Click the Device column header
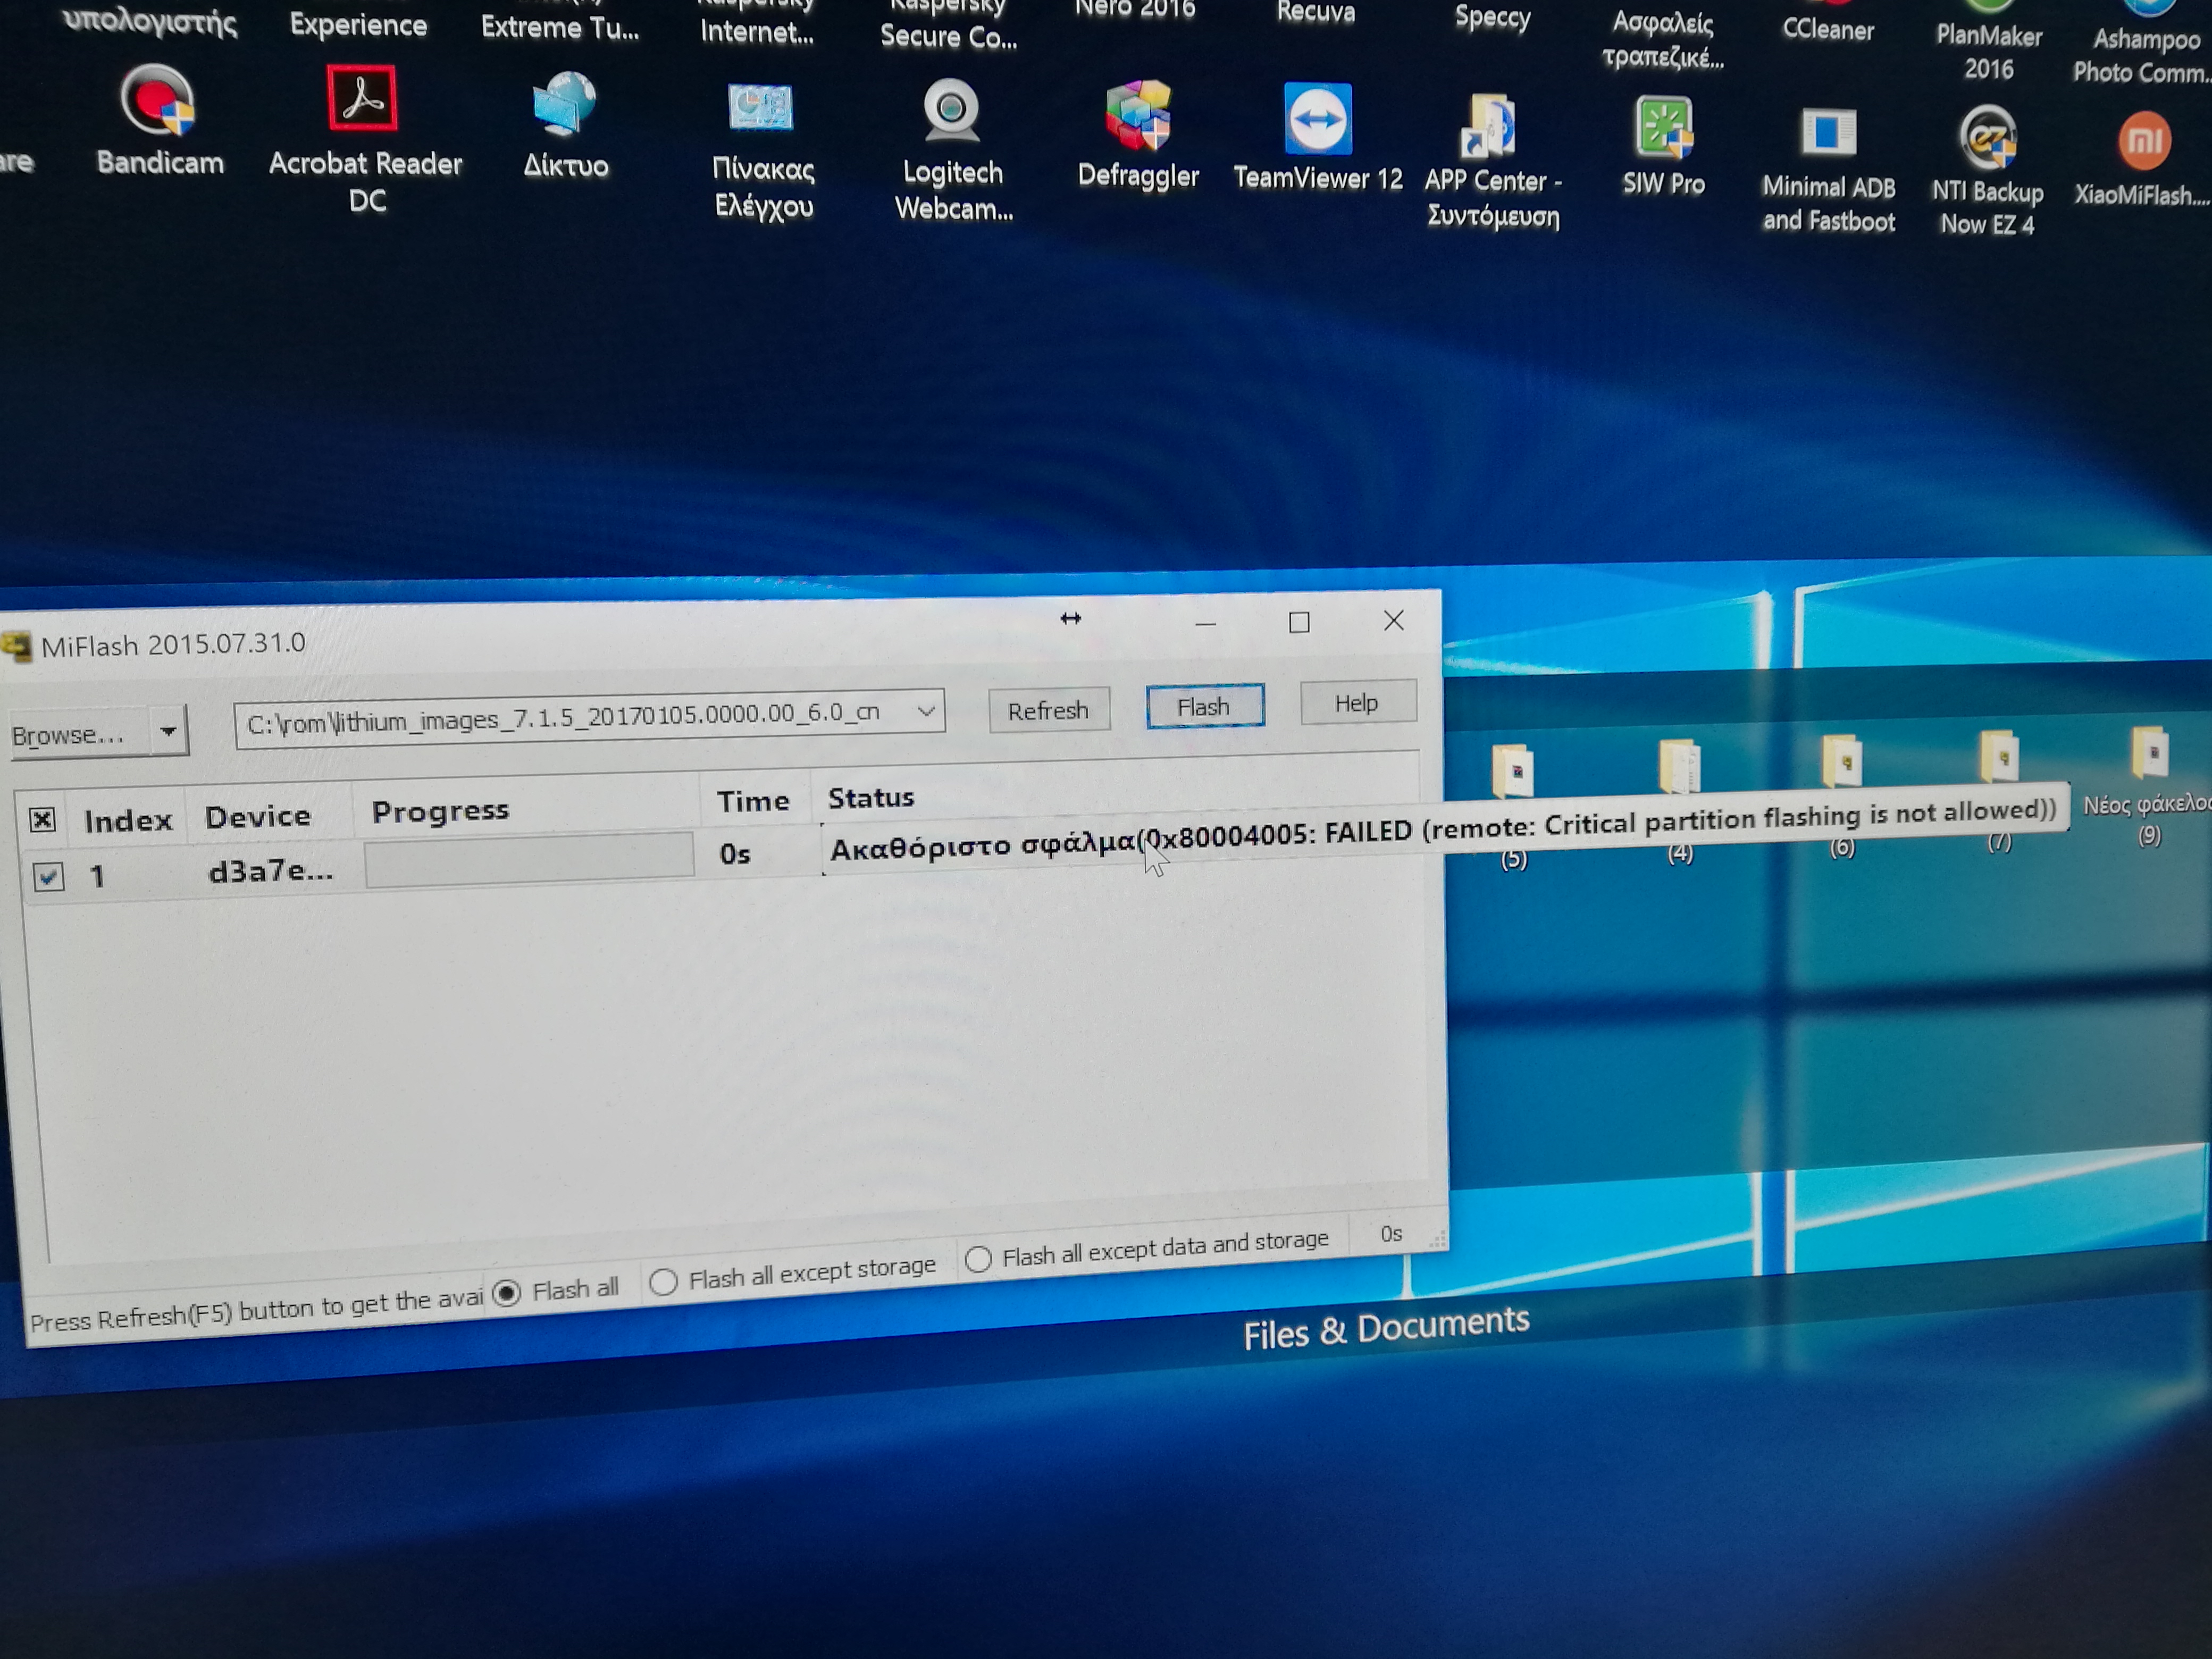Viewport: 2212px width, 1659px height. click(x=257, y=817)
